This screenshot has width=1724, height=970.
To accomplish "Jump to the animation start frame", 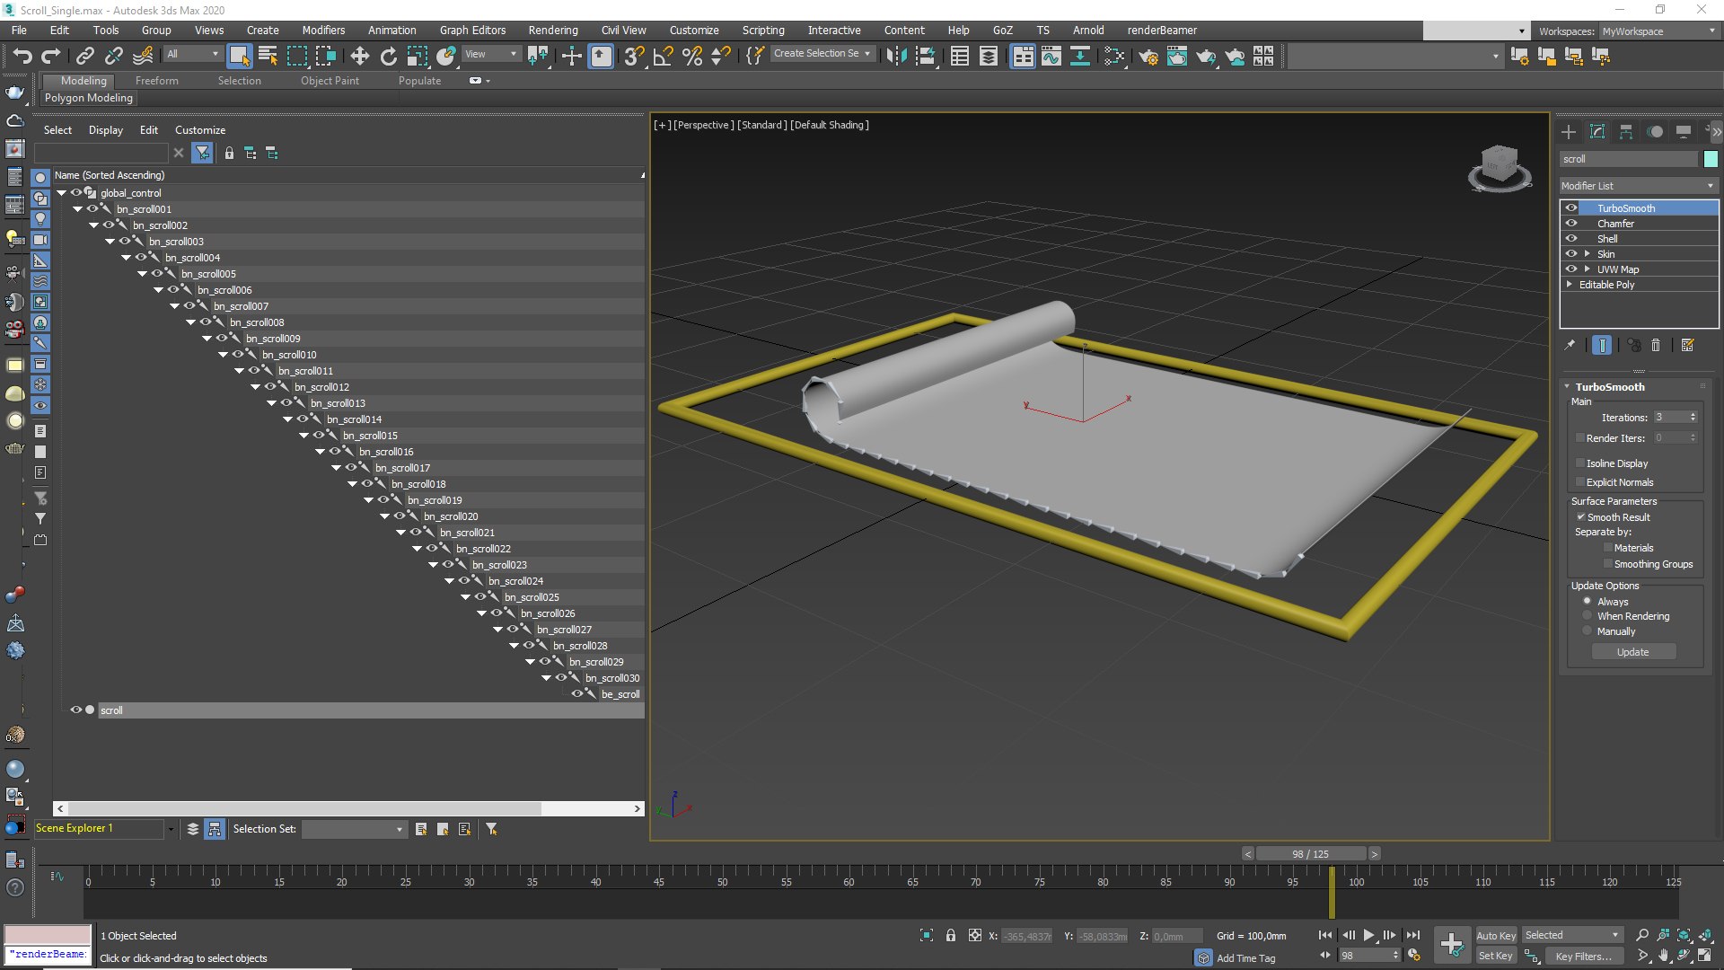I will [1325, 935].
